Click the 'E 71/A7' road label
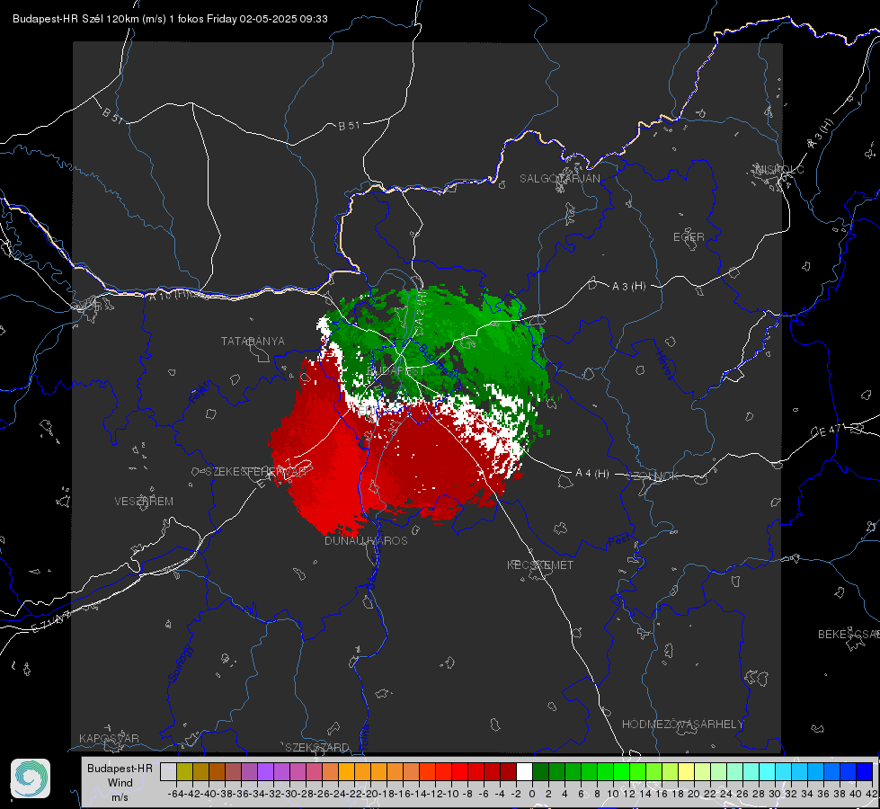The width and height of the screenshot is (880, 809). tap(50, 621)
